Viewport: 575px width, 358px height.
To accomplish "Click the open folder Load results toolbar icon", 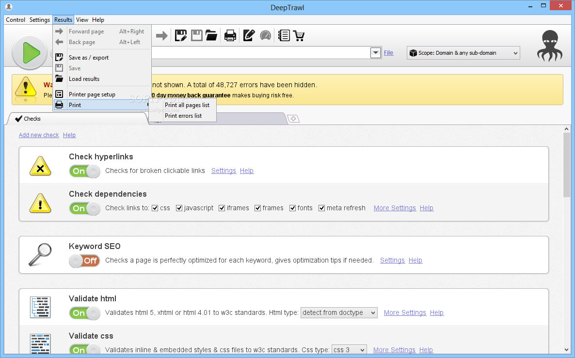I will pyautogui.click(x=211, y=35).
